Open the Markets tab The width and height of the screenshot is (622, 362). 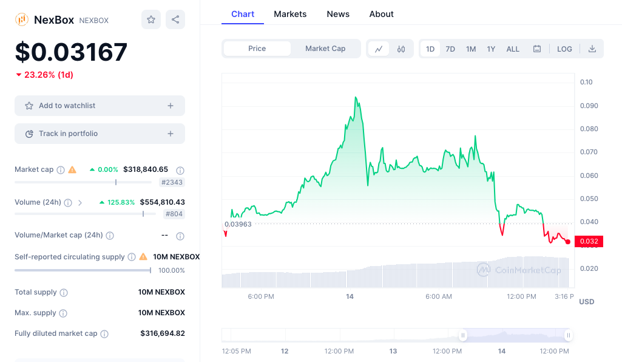pos(290,14)
